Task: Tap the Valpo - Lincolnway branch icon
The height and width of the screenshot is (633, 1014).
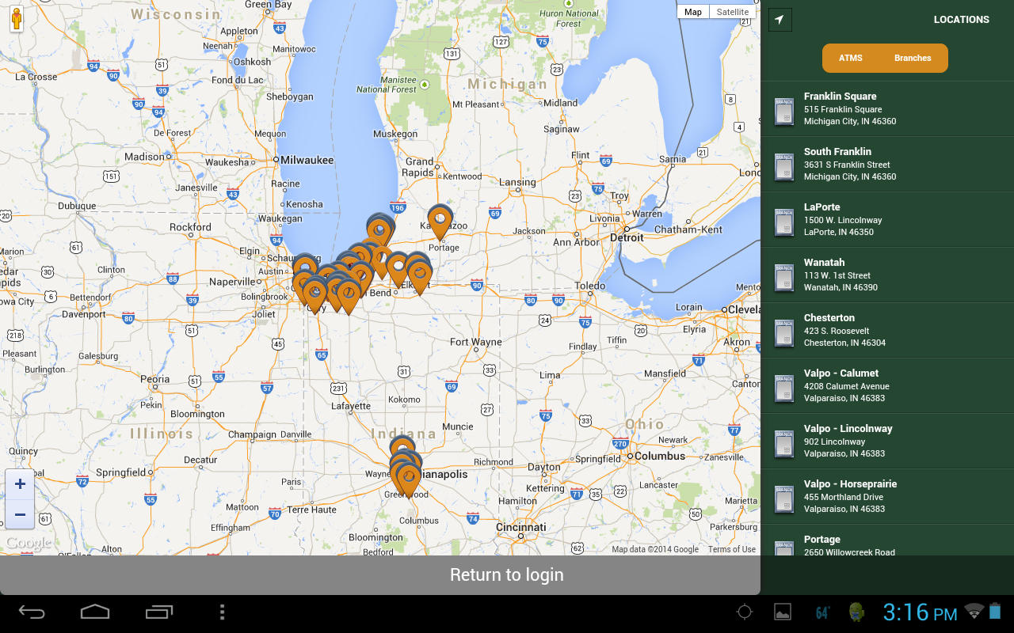Action: (x=783, y=443)
